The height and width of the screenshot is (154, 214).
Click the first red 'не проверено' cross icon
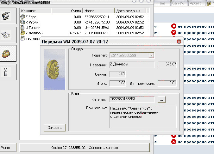pyautogui.click(x=174, y=26)
